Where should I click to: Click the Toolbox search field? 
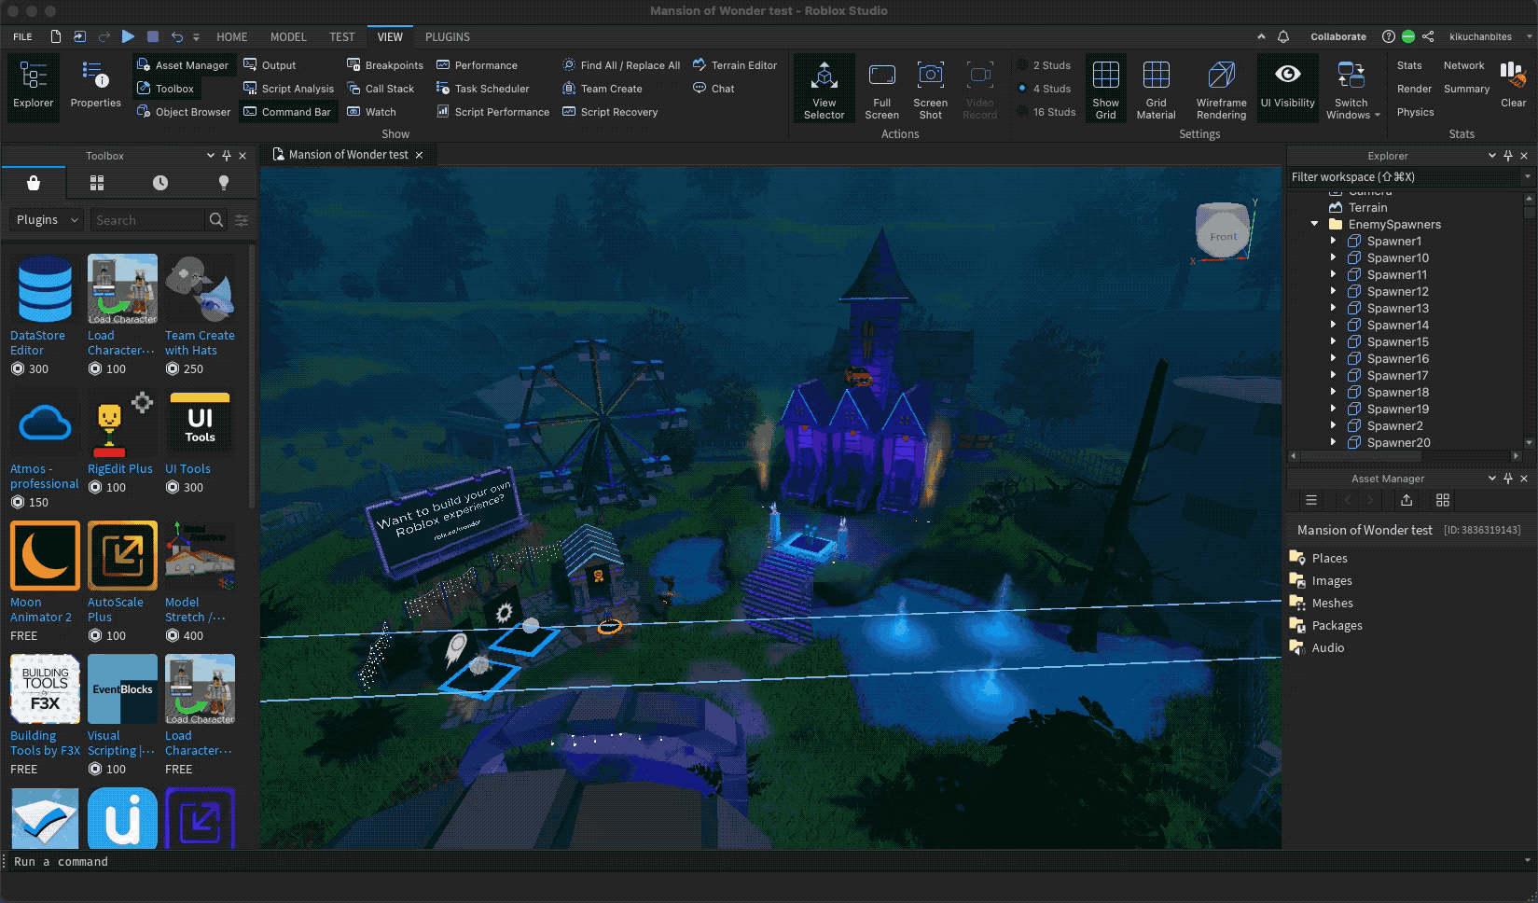[147, 220]
